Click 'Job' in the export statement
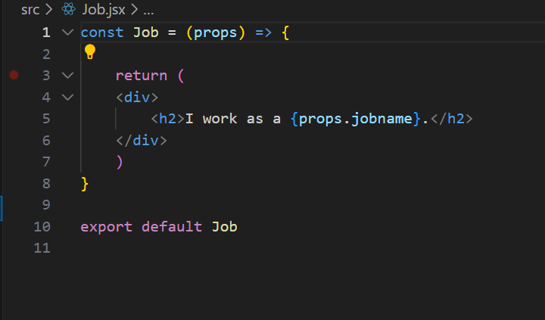 [x=225, y=226]
